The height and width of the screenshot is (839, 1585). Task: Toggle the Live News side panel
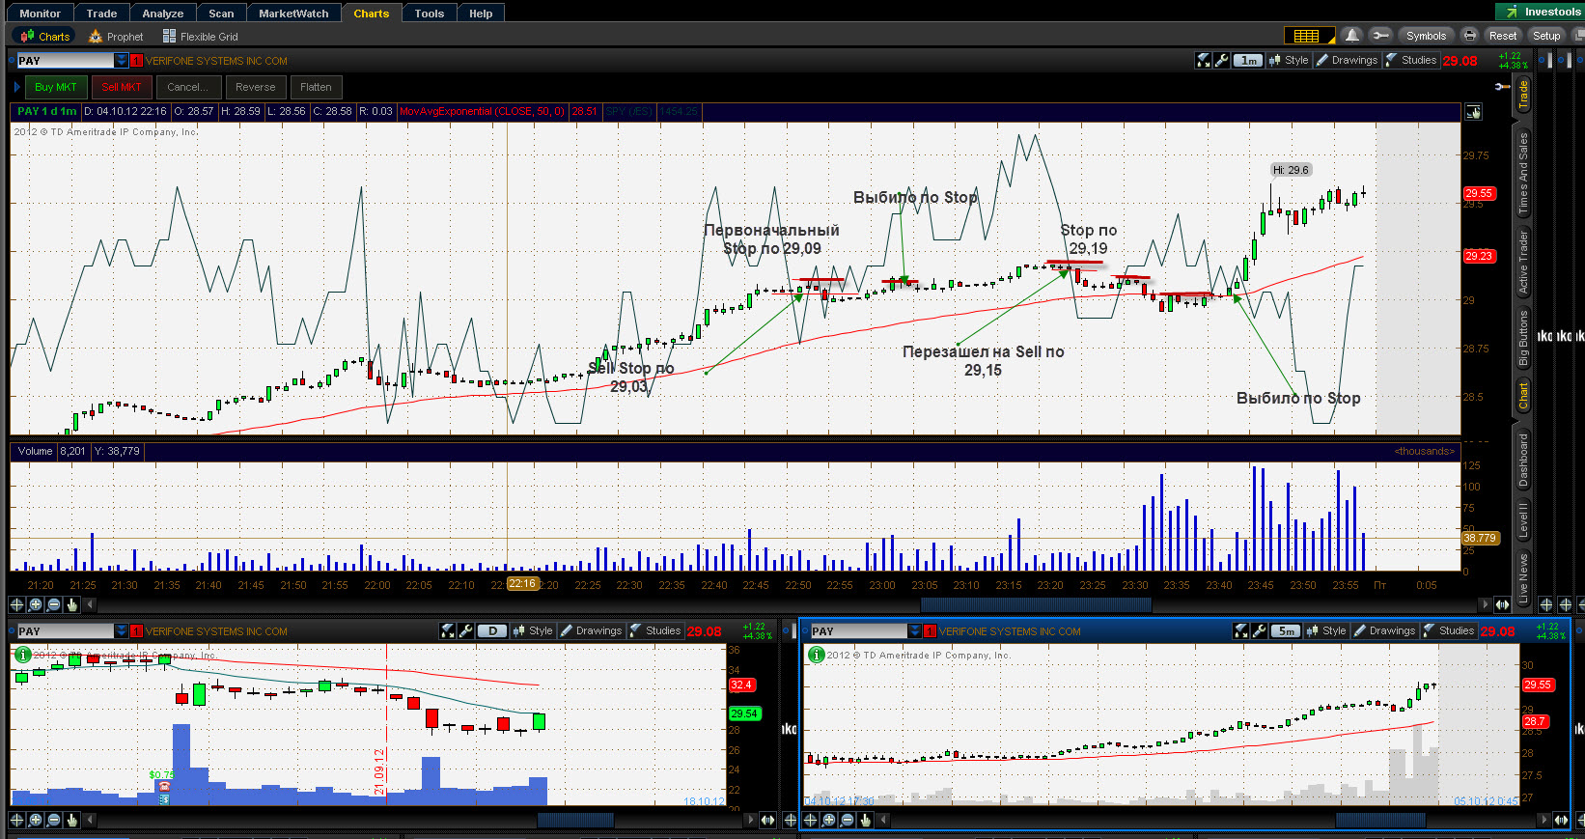[1523, 578]
